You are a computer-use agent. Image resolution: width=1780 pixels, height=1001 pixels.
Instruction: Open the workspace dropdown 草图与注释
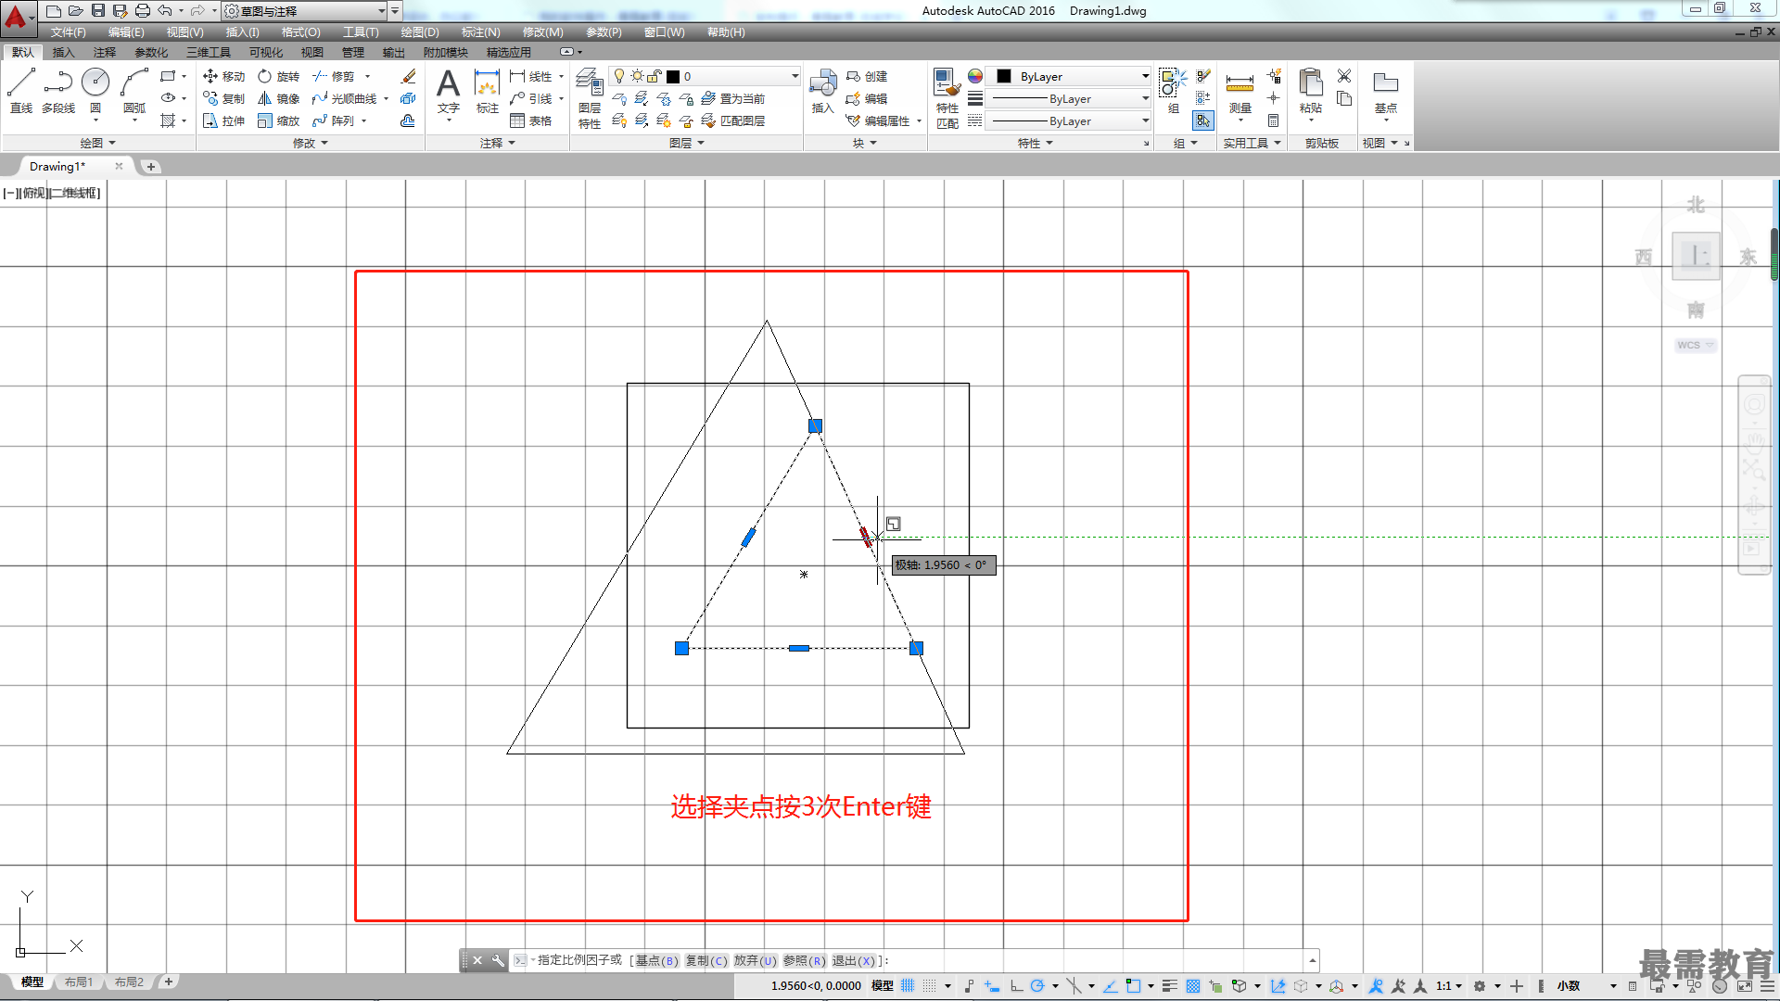coord(304,10)
